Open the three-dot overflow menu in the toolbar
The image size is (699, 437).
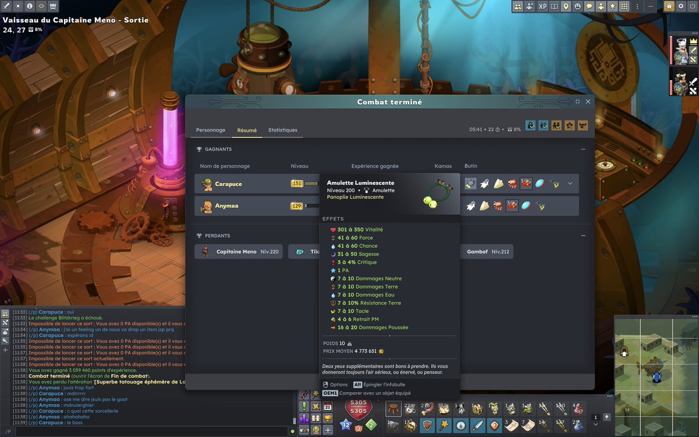(x=638, y=6)
